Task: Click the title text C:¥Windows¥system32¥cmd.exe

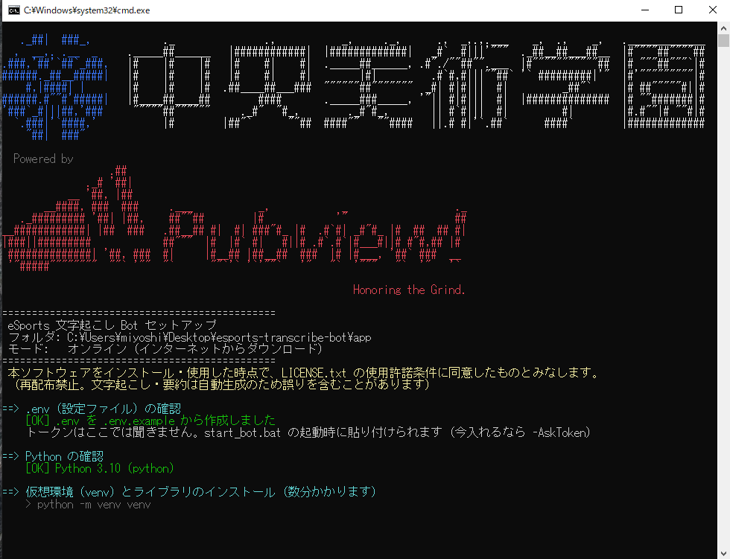Action: pyautogui.click(x=86, y=10)
